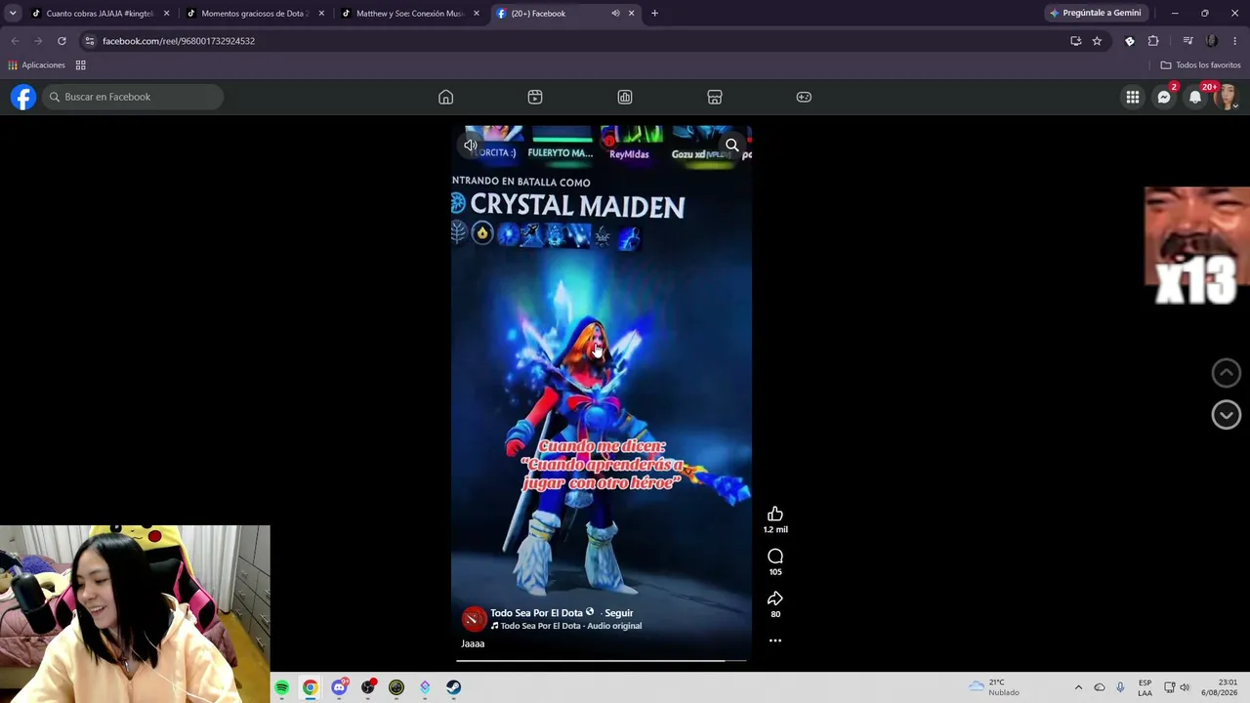Go back in browser history
Screen dimensions: 1250x703
pyautogui.click(x=15, y=41)
